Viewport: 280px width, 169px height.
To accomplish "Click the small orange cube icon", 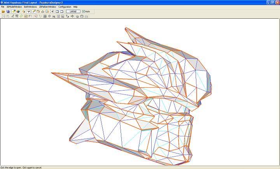I will click(24, 11).
